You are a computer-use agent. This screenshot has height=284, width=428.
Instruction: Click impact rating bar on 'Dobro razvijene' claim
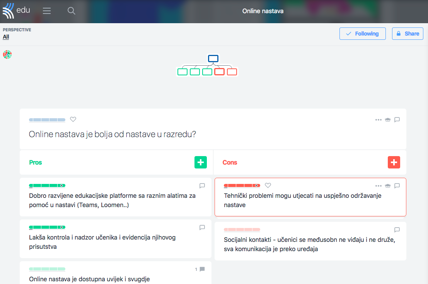pyautogui.click(x=47, y=186)
